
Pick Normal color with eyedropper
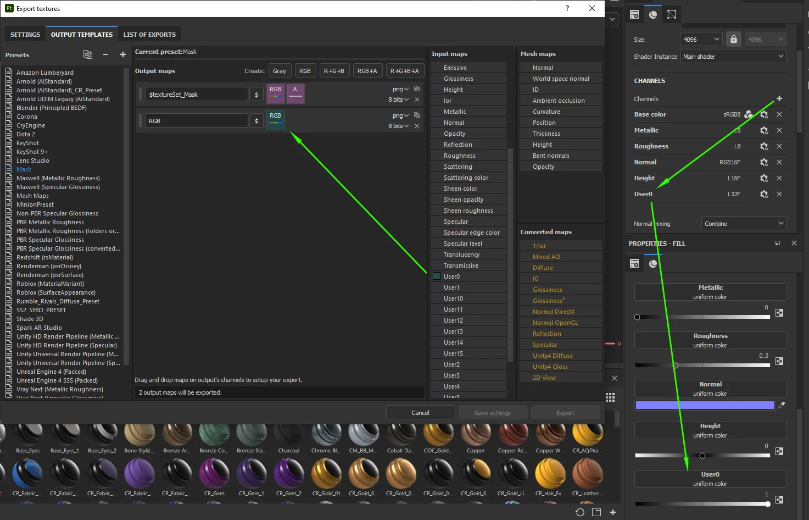click(782, 405)
